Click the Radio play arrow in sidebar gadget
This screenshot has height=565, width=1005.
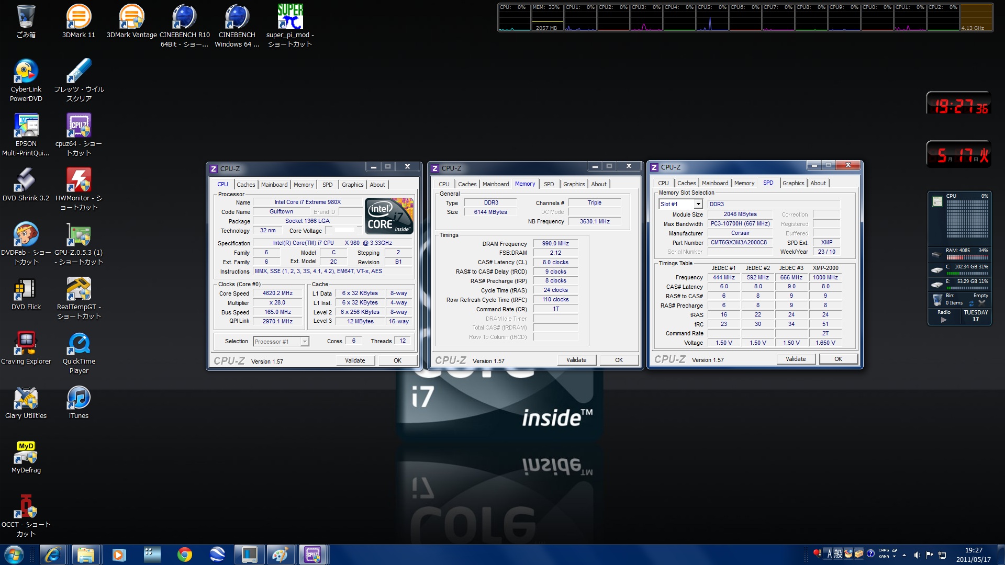pos(944,320)
